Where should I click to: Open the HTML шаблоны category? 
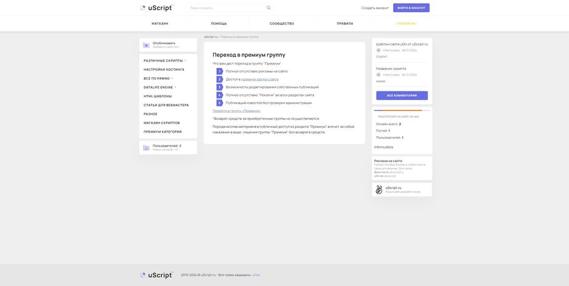pyautogui.click(x=158, y=96)
